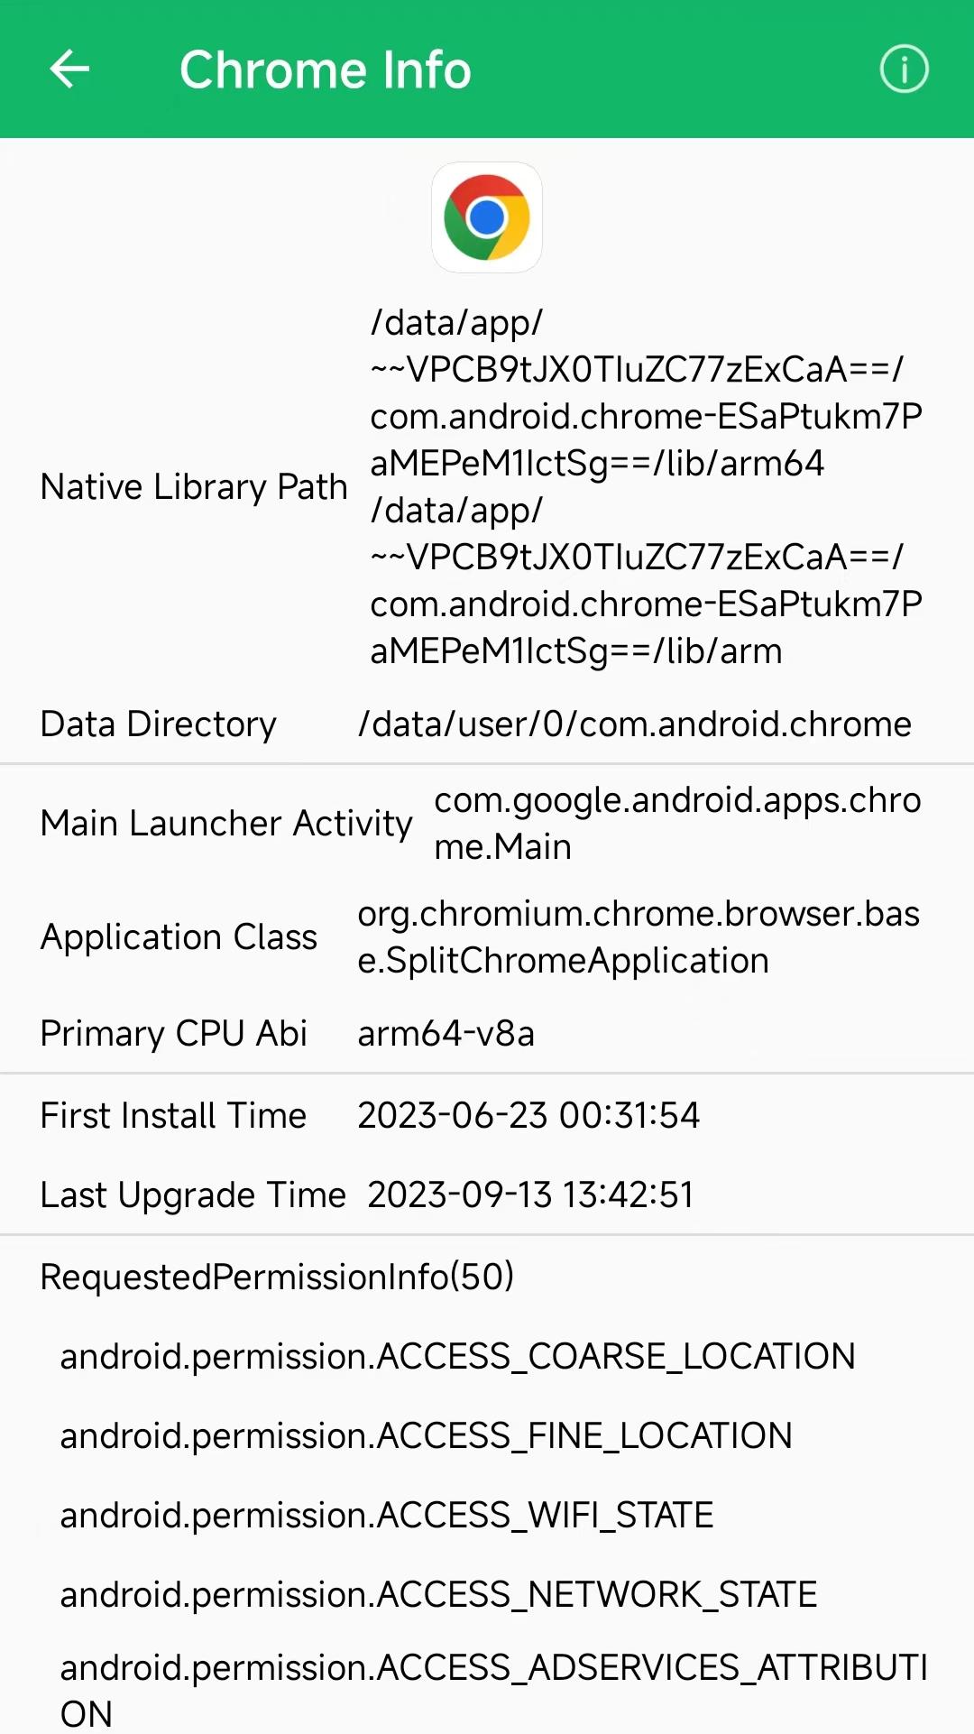The height and width of the screenshot is (1734, 974).
Task: Tap the arm64-v8a CPU Abi value
Action: (x=446, y=1034)
